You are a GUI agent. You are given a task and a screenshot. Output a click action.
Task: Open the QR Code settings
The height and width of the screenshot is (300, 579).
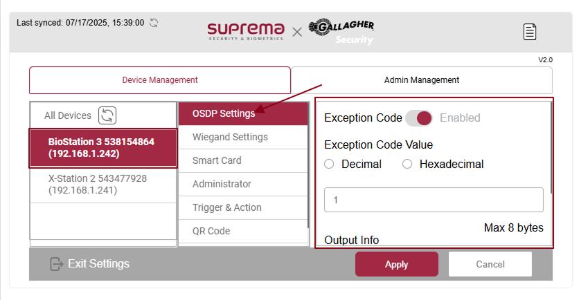click(211, 231)
